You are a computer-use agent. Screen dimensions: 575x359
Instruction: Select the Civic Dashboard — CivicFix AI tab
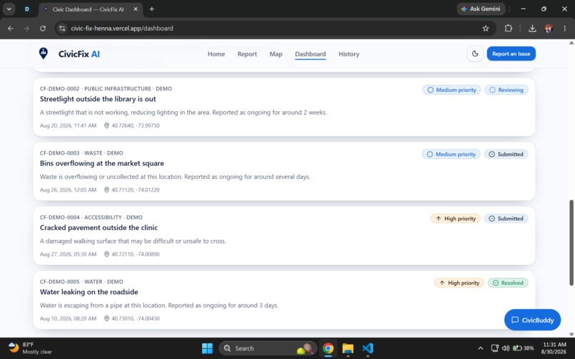90,9
